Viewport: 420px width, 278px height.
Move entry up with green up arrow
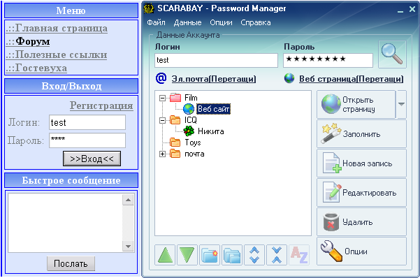[165, 255]
